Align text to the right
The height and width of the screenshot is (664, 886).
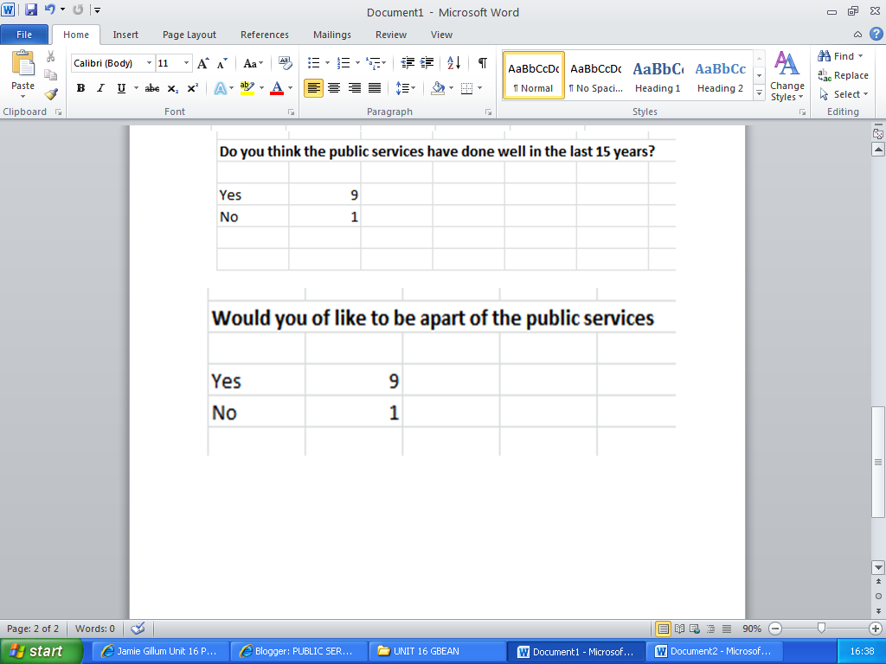tap(354, 88)
